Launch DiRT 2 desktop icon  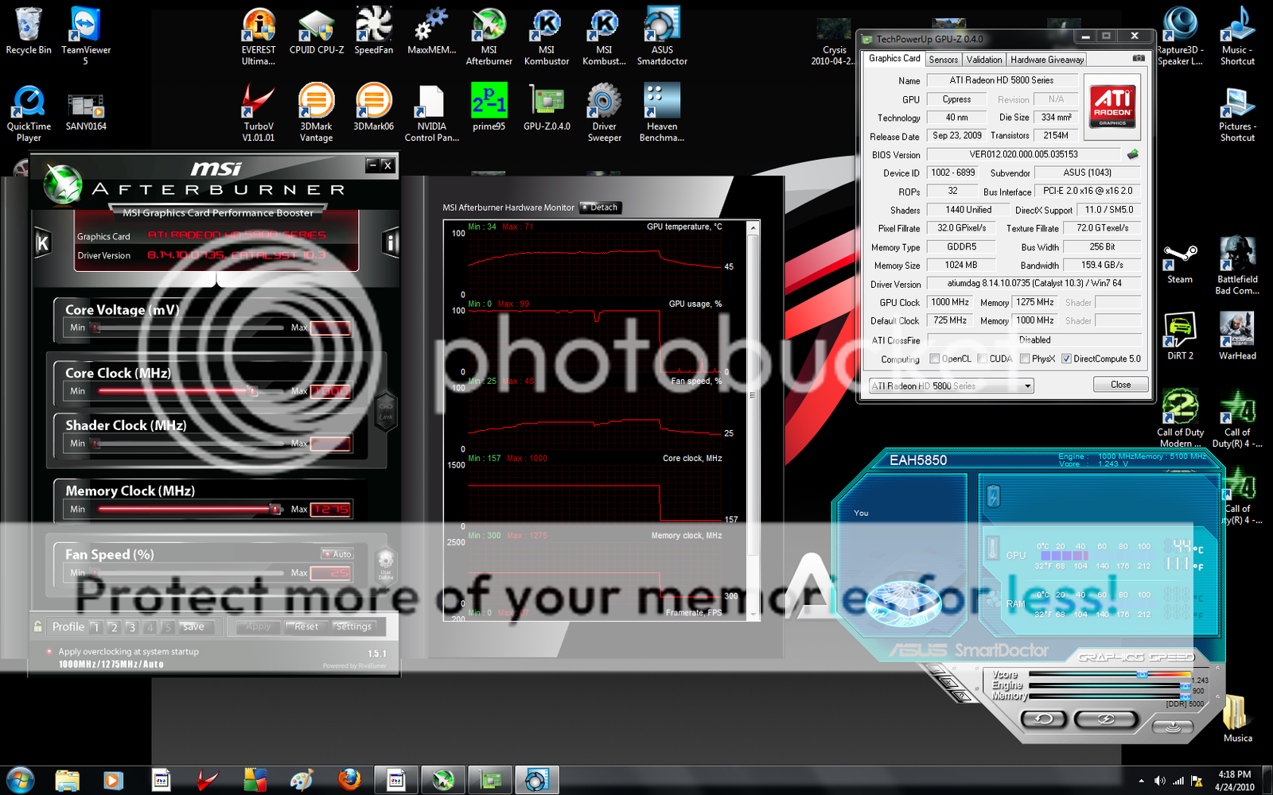(1180, 337)
